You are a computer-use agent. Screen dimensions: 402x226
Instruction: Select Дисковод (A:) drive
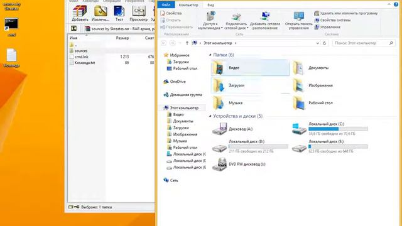(233, 129)
